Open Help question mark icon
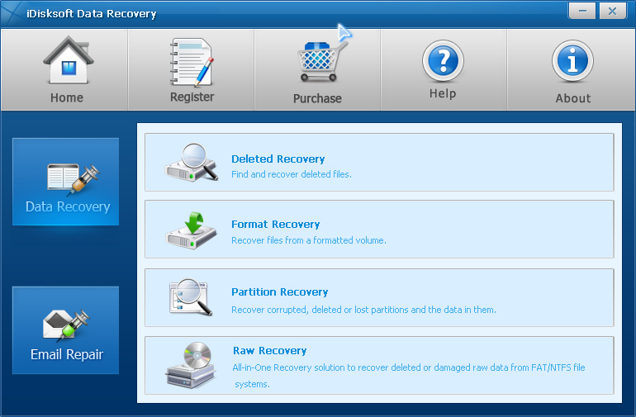The image size is (636, 417). [x=443, y=61]
